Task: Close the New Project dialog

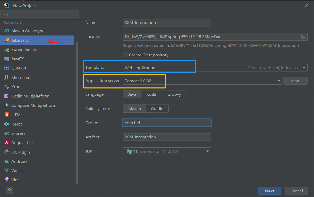Action: pyautogui.click(x=306, y=6)
